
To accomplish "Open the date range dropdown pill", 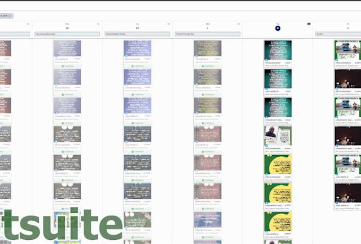I will click(x=6, y=16).
